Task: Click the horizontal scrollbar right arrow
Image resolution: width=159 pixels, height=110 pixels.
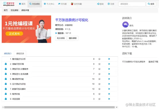Action: (x=117, y=107)
